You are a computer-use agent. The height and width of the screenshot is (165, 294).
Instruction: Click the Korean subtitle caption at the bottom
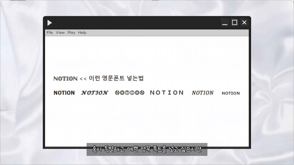click(x=147, y=149)
